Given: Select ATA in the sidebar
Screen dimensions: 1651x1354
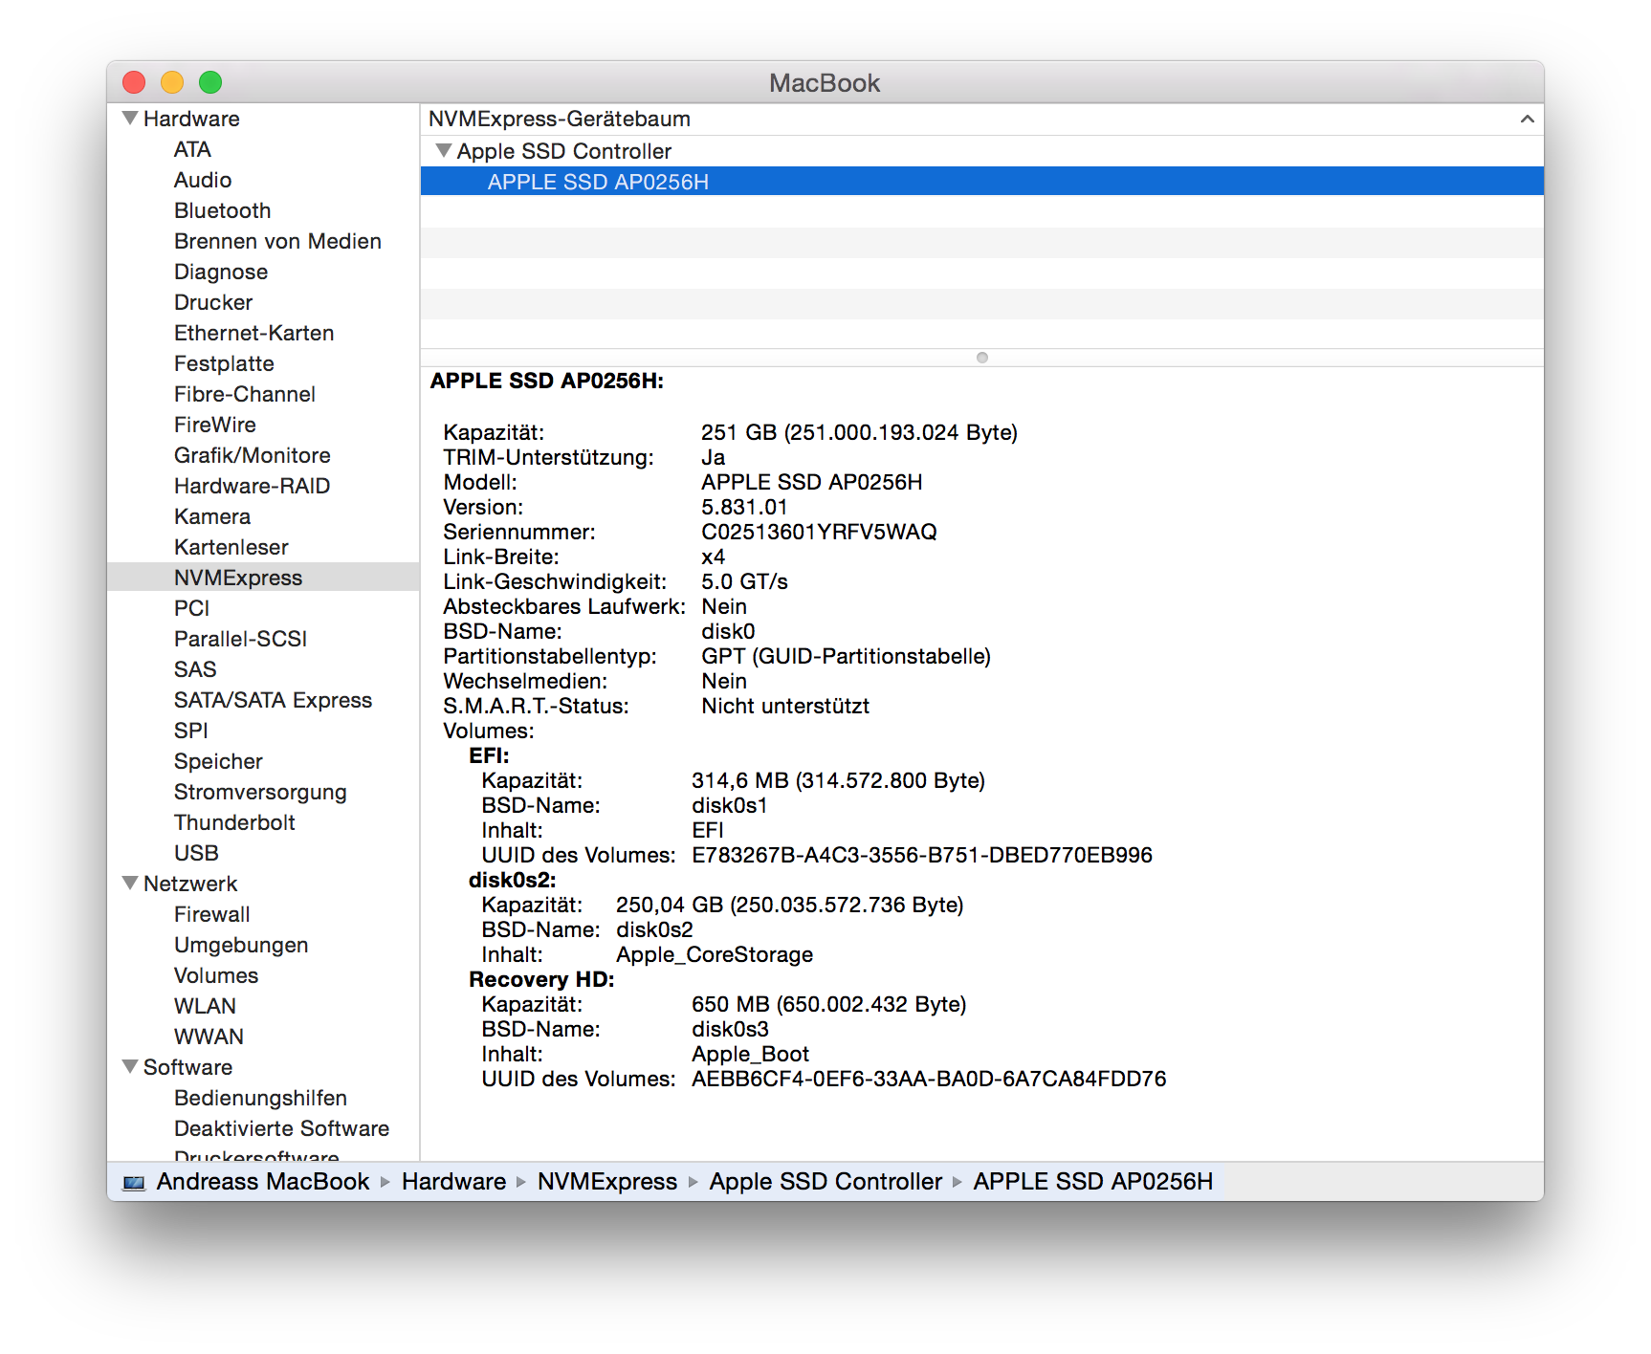Looking at the screenshot, I should [x=192, y=149].
